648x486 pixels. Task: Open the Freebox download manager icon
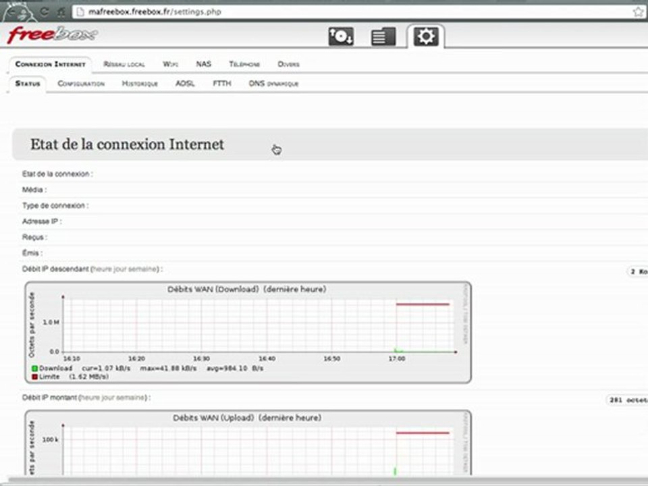[341, 36]
